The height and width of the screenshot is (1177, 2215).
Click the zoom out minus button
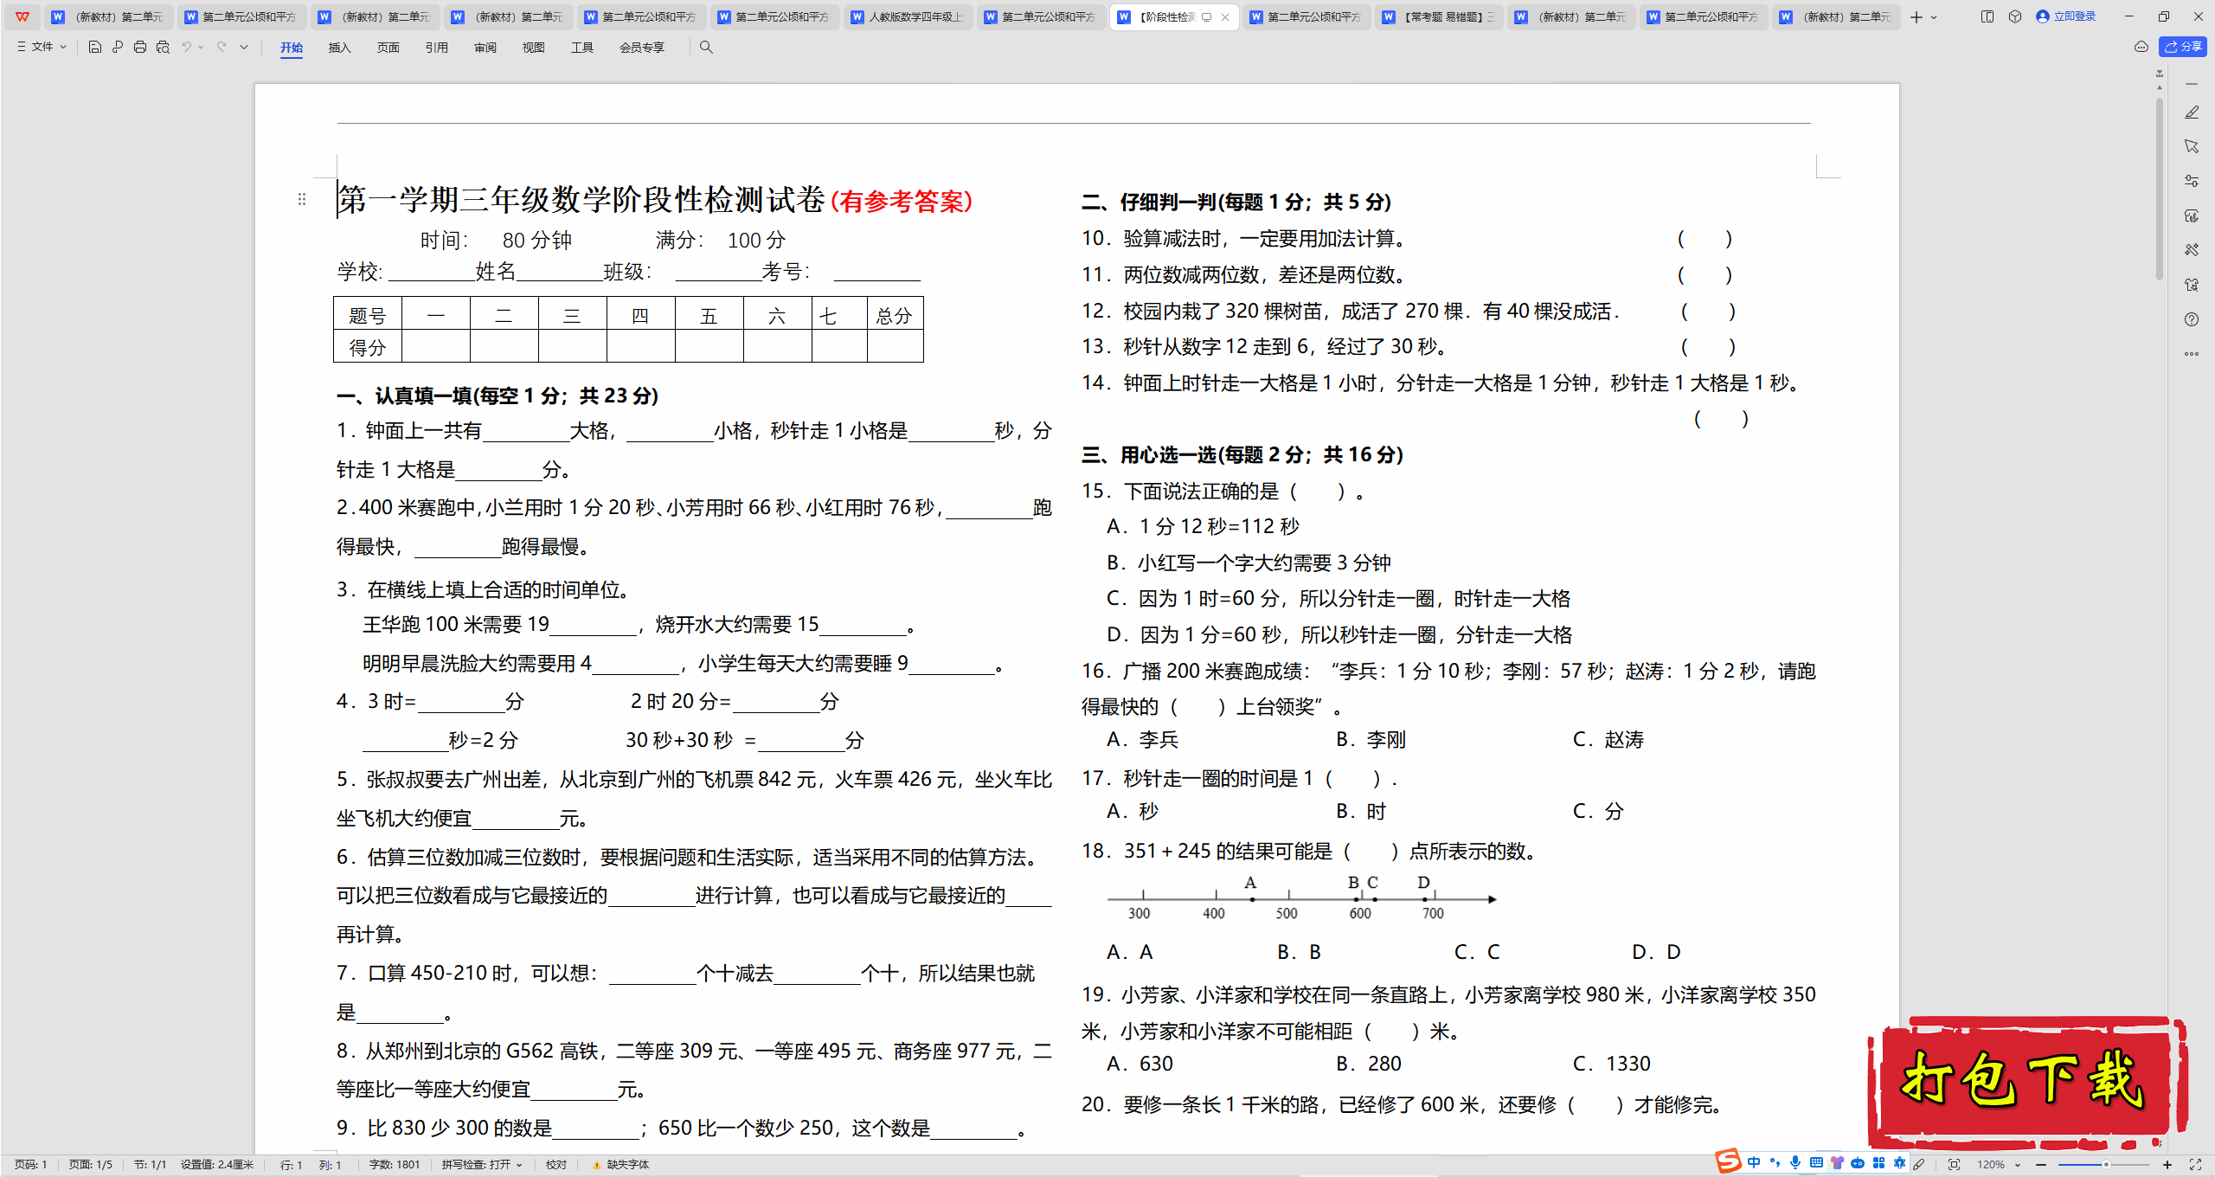click(2041, 1165)
